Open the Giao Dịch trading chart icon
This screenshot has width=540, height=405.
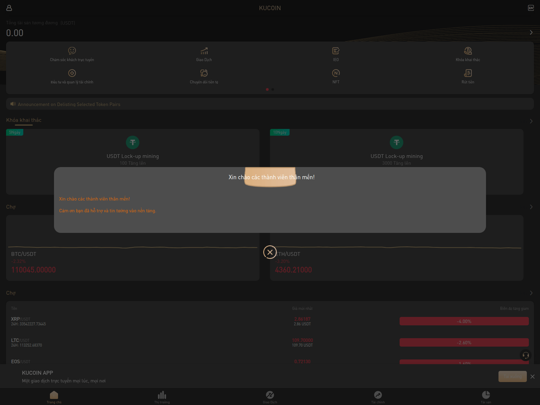(204, 51)
